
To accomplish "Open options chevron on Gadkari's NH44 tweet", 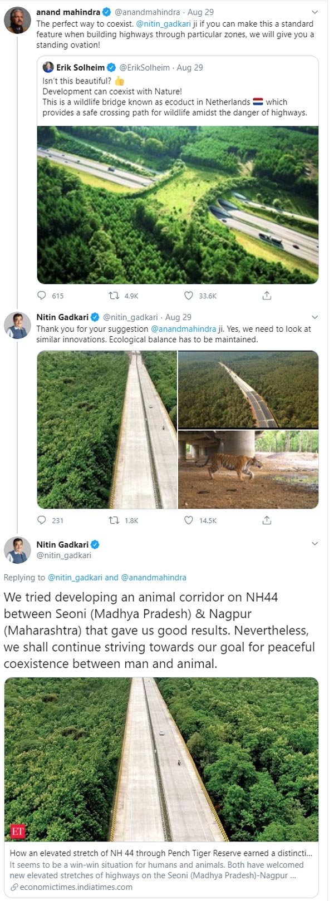I will [x=315, y=544].
